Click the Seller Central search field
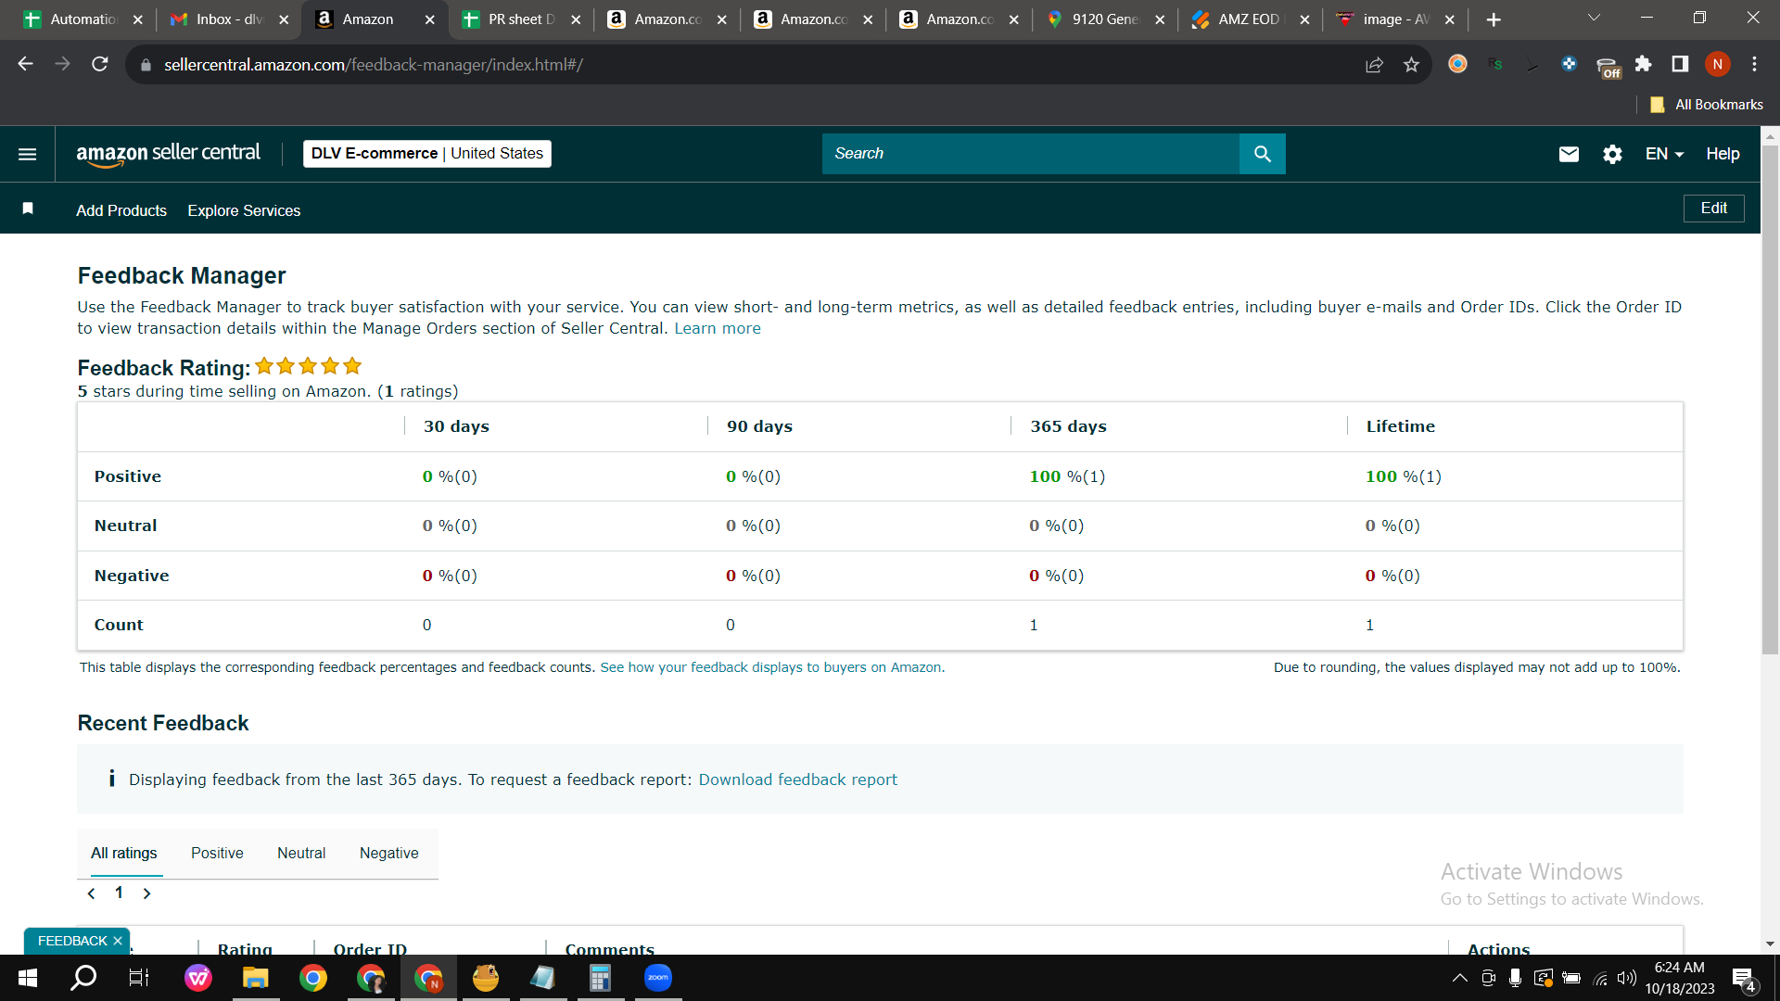Viewport: 1780px width, 1001px height. [1030, 154]
